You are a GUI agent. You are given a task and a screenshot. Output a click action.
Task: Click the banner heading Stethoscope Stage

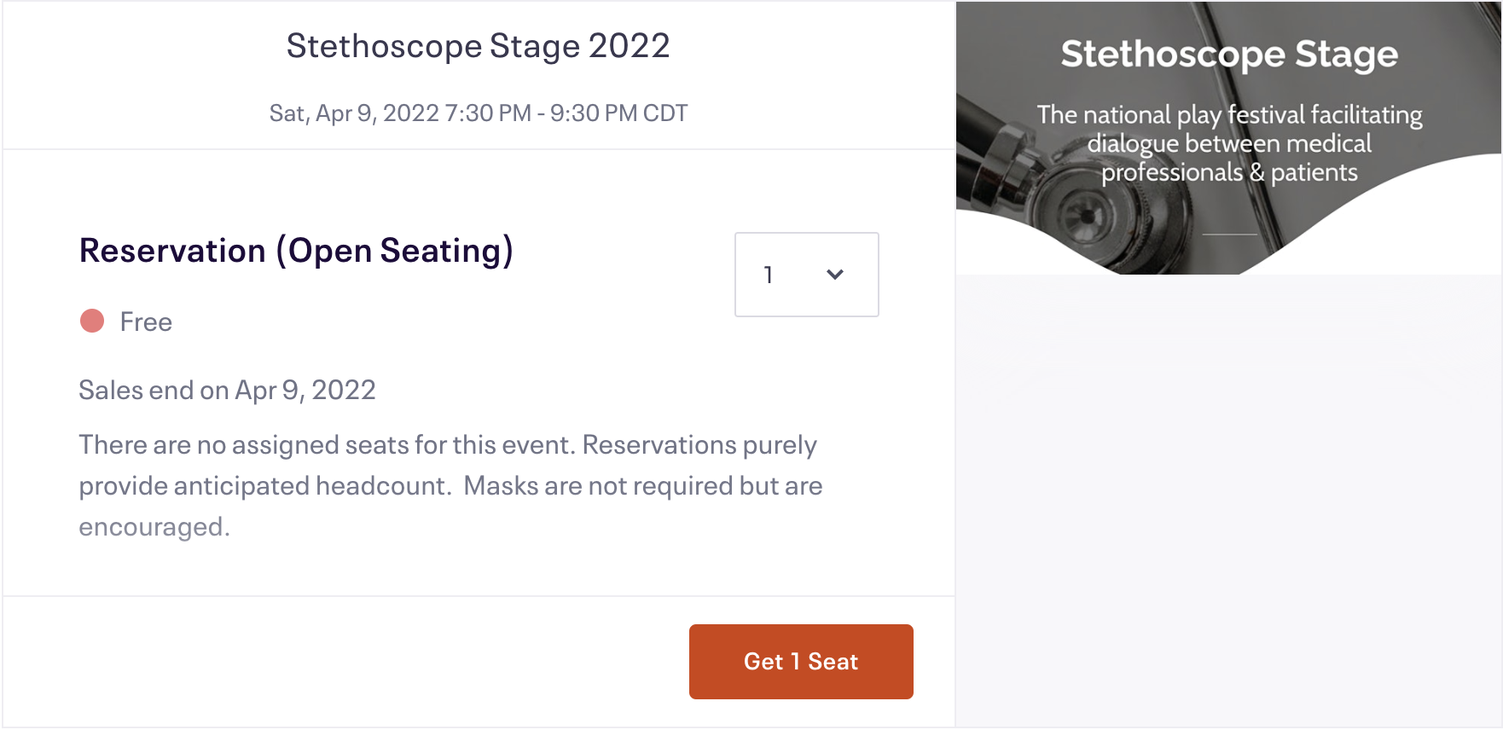point(1229,55)
